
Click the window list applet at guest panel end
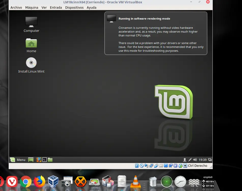point(210,160)
